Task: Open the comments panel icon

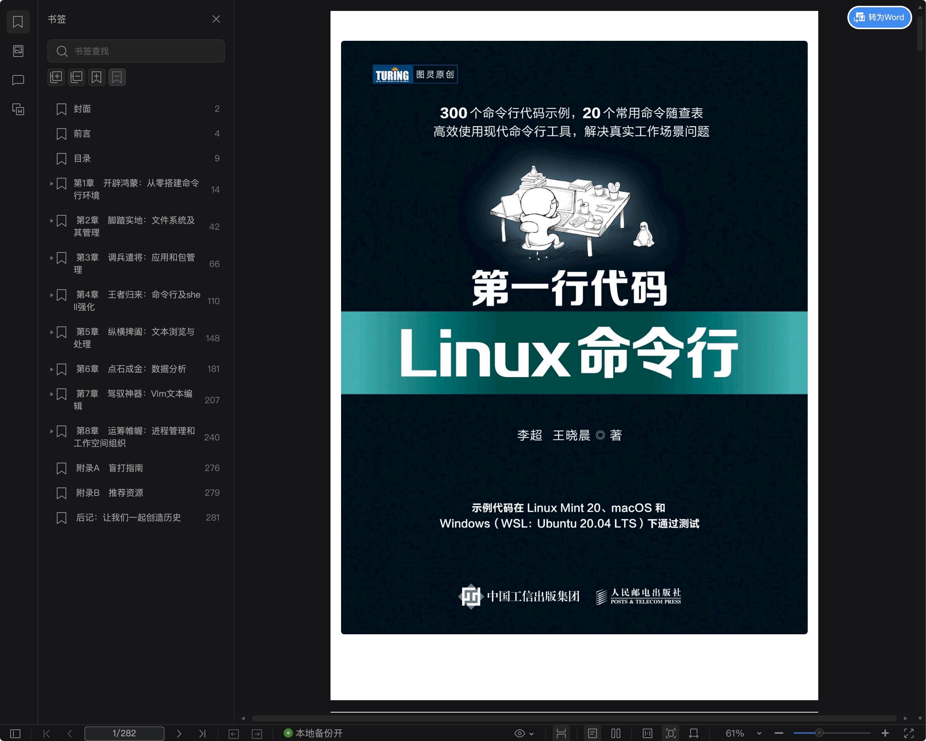Action: [x=18, y=80]
